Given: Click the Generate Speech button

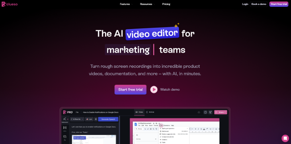Looking at the screenshot, I should [108, 119].
